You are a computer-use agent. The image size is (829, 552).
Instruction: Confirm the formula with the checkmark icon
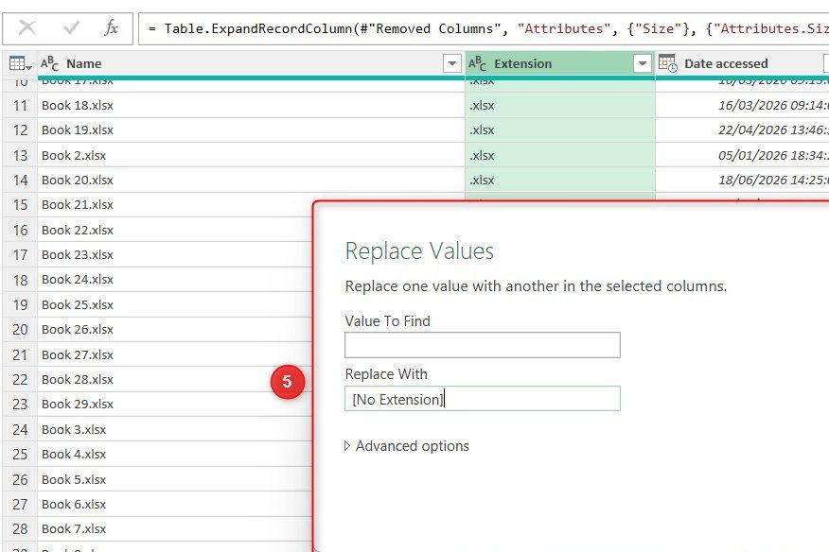71,28
